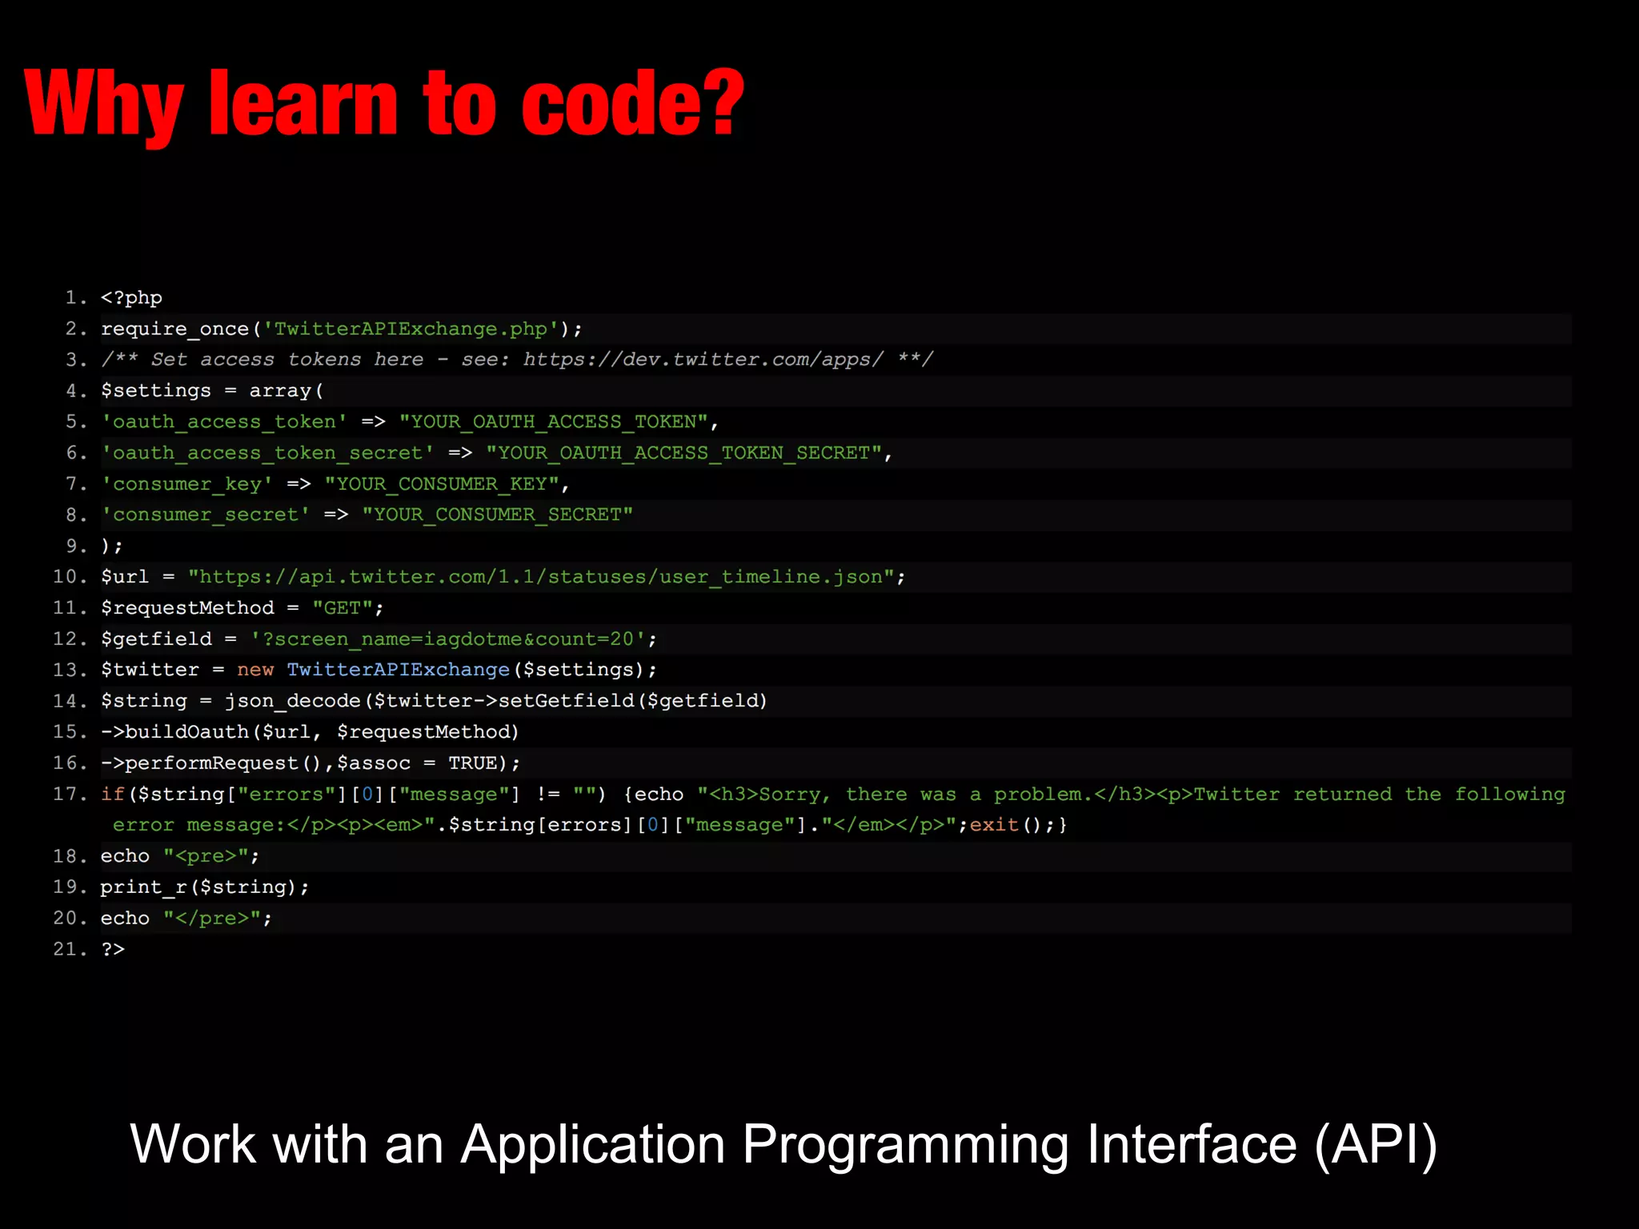Click the 'oauth_access_token_secret' key
The height and width of the screenshot is (1229, 1639).
(x=267, y=453)
